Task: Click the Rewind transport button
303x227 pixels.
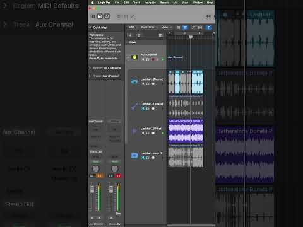Action: [x=208, y=16]
